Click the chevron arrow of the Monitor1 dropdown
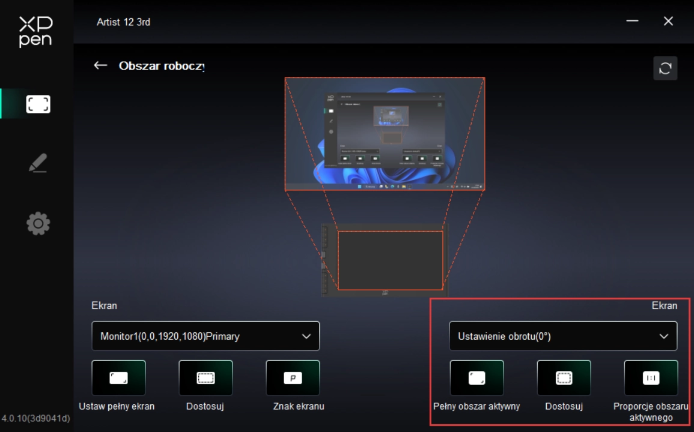 click(306, 336)
